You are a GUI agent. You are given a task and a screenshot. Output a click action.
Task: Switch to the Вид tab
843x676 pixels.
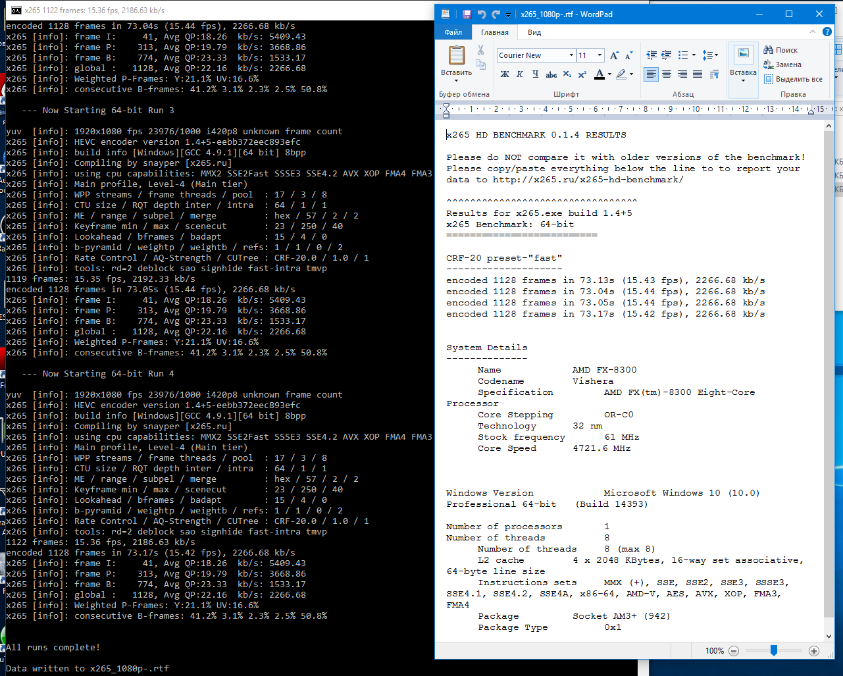coord(534,32)
